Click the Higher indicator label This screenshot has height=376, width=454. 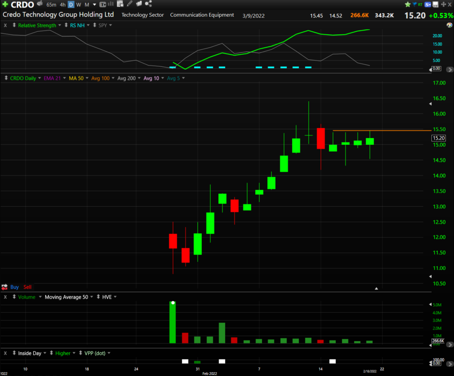tap(63, 353)
